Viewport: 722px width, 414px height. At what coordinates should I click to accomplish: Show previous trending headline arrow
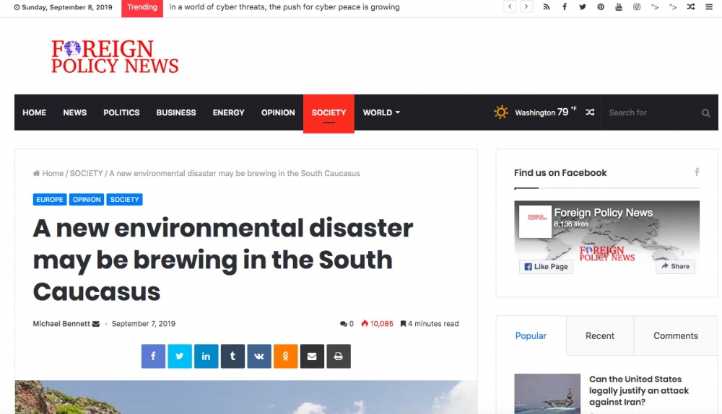pyautogui.click(x=510, y=7)
